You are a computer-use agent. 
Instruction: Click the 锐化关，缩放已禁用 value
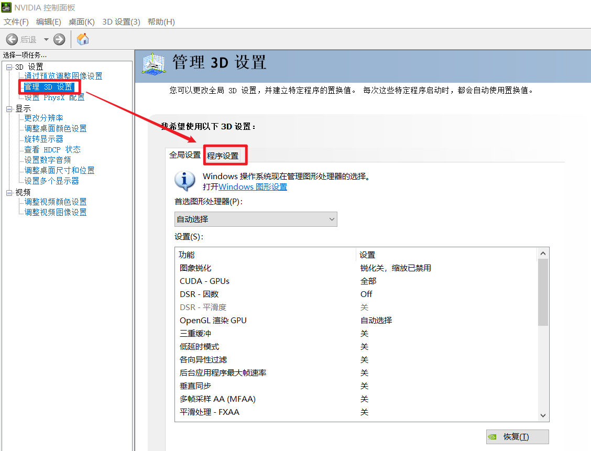396,268
